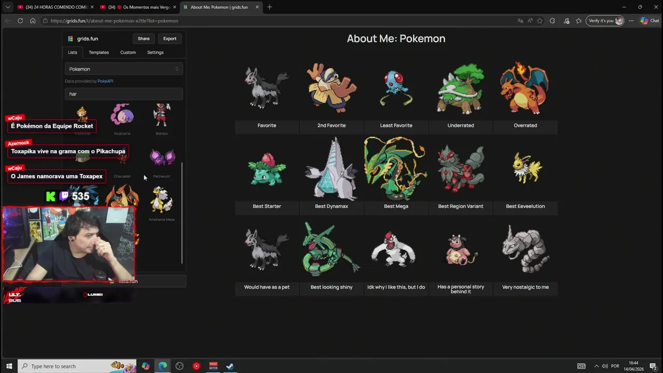The width and height of the screenshot is (663, 373).
Task: Switch to the Os Momentos mais tab
Action: [x=137, y=7]
